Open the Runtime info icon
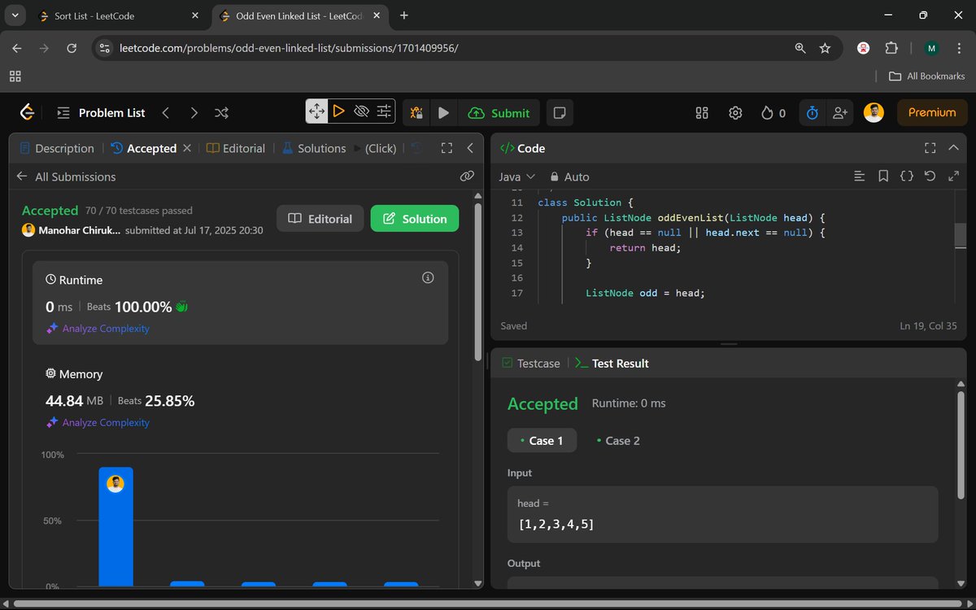 click(428, 278)
